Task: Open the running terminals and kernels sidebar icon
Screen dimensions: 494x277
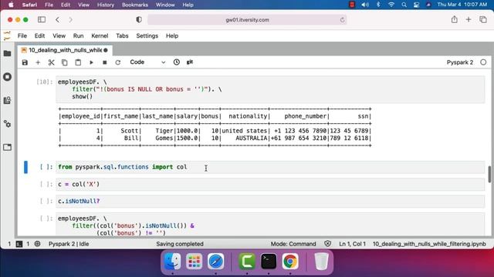Action: (7, 77)
